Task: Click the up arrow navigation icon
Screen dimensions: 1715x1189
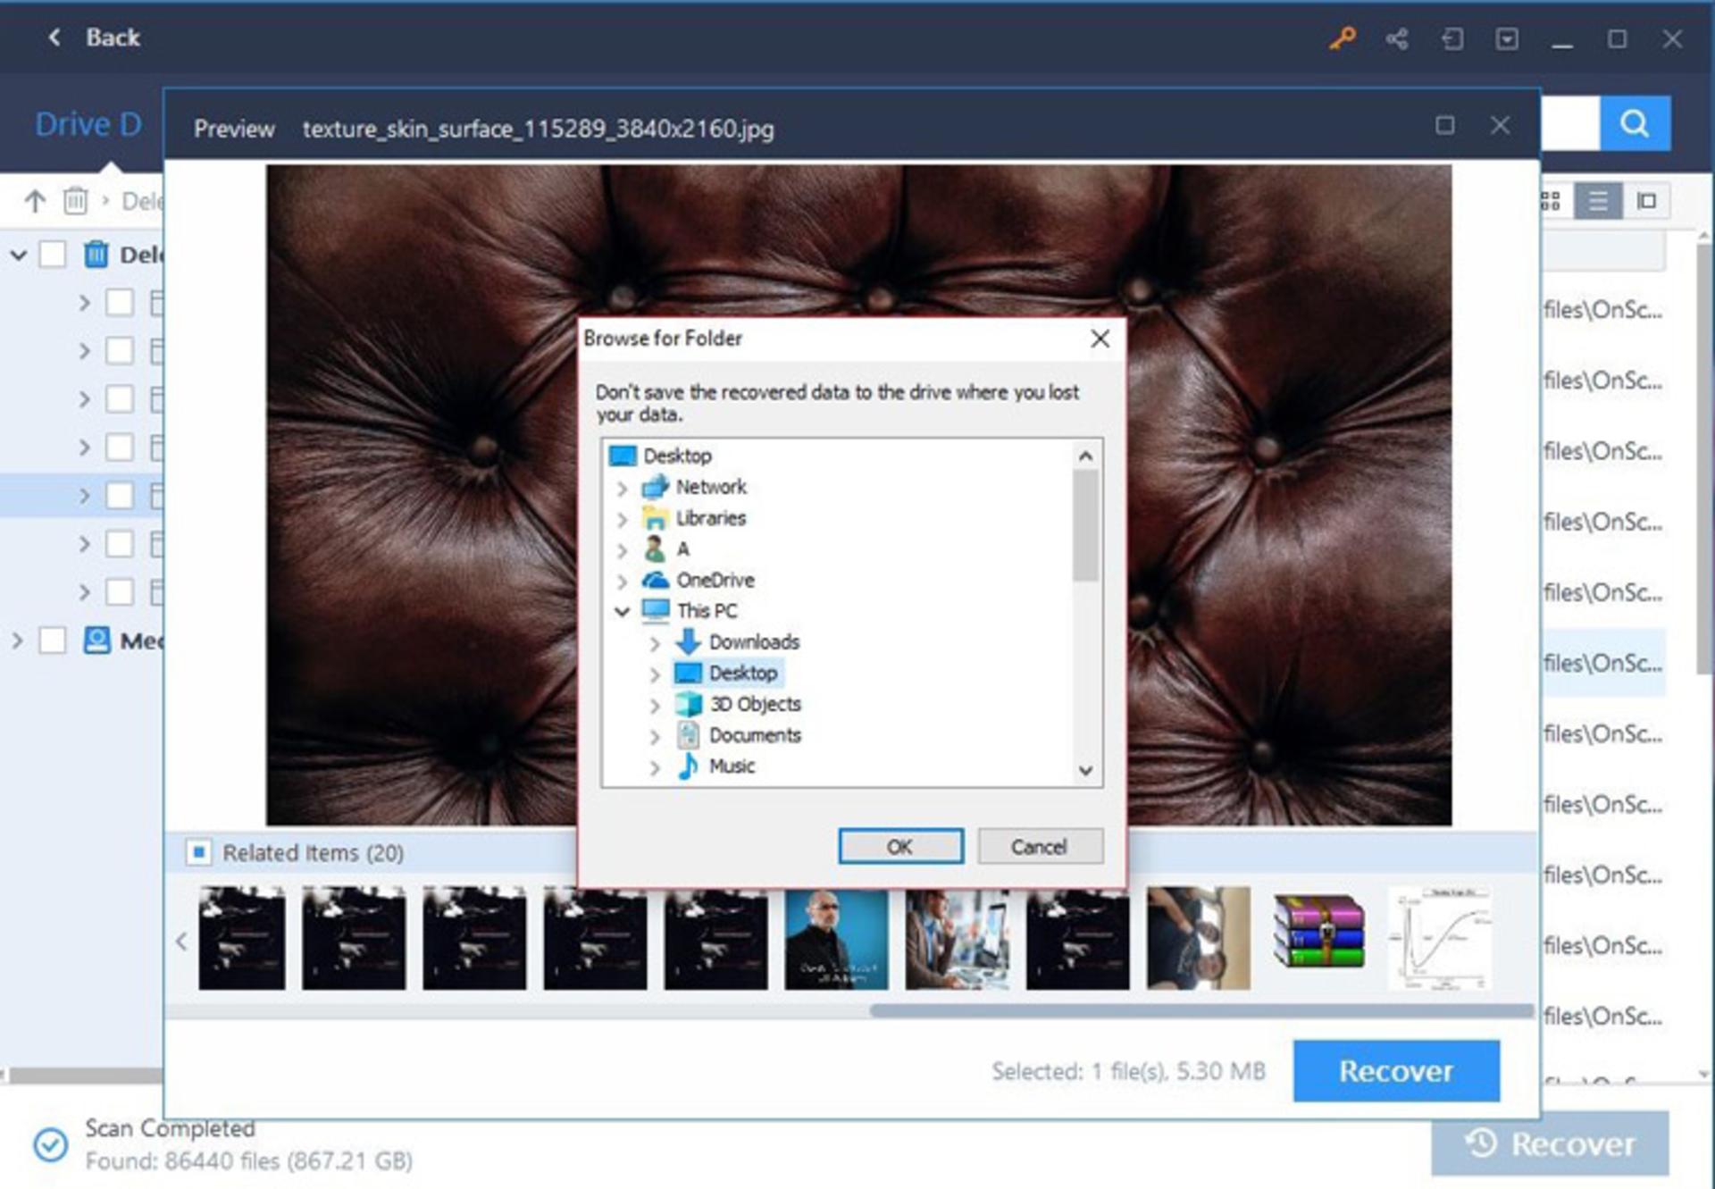Action: pyautogui.click(x=35, y=201)
